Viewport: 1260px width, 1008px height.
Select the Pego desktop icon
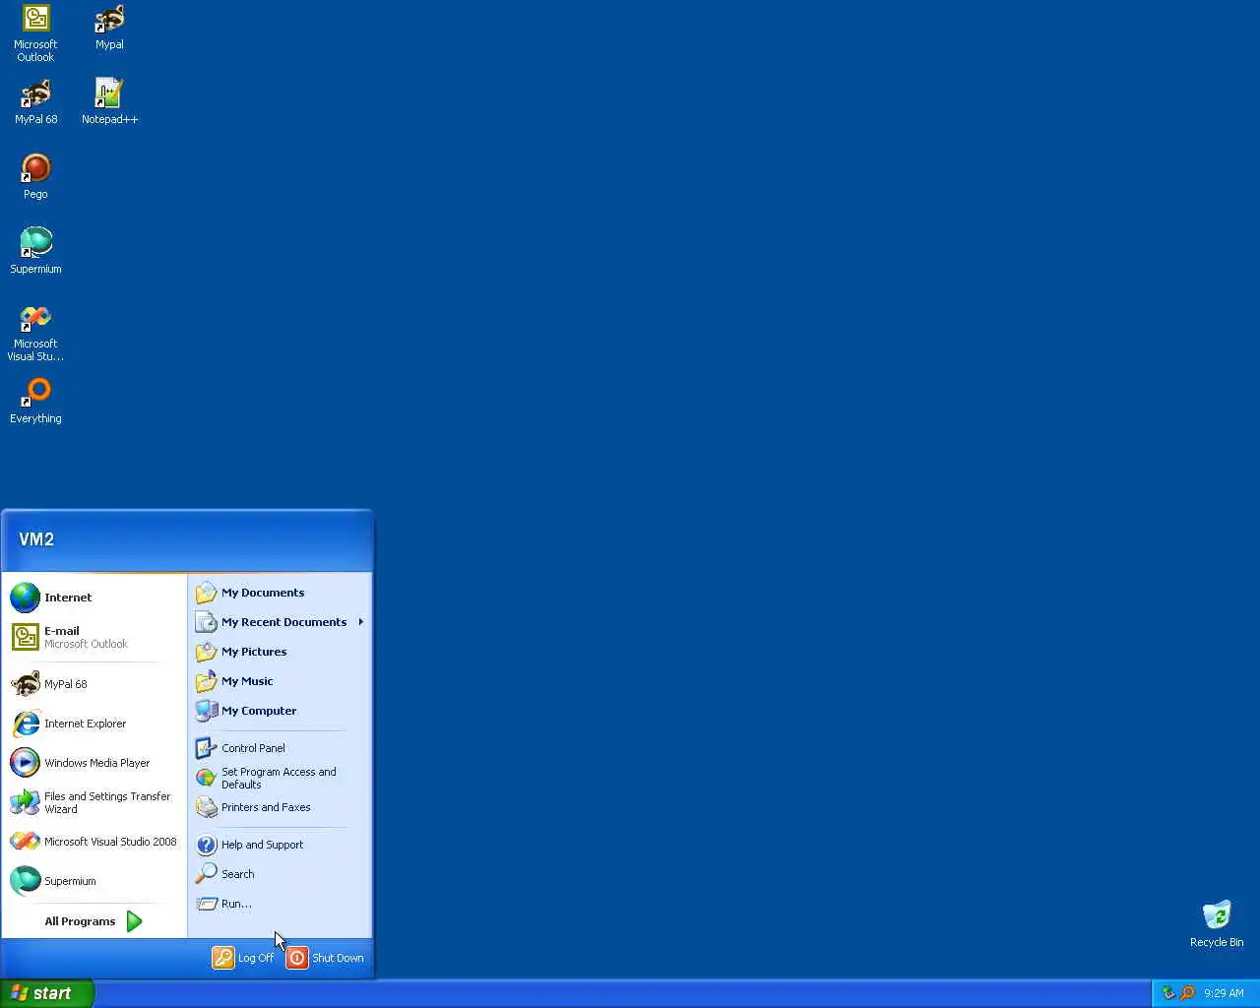(x=35, y=177)
